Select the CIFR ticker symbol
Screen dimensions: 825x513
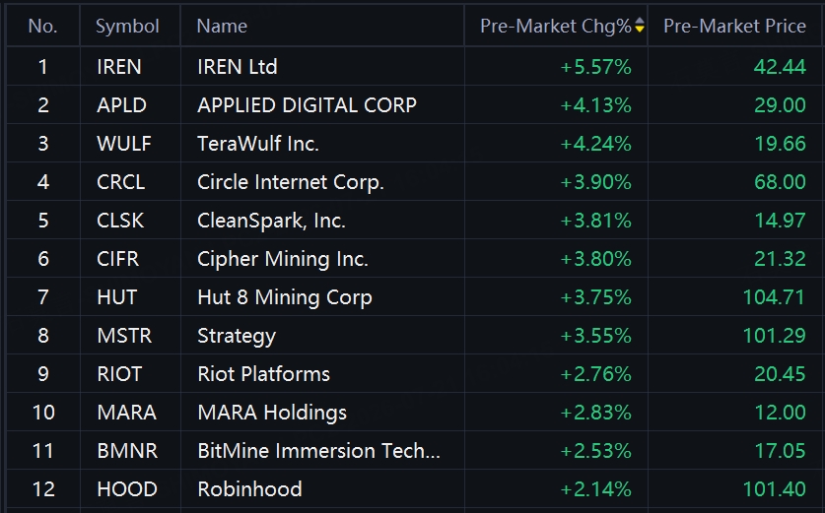point(118,259)
